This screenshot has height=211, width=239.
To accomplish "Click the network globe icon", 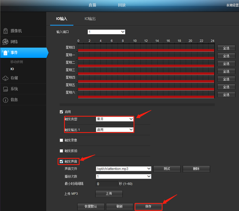I will [5, 42].
